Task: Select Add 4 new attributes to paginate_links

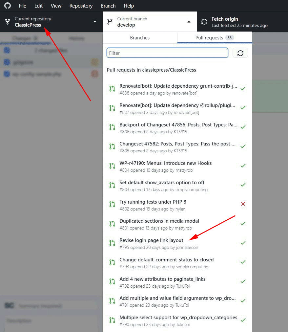Action: (177, 282)
